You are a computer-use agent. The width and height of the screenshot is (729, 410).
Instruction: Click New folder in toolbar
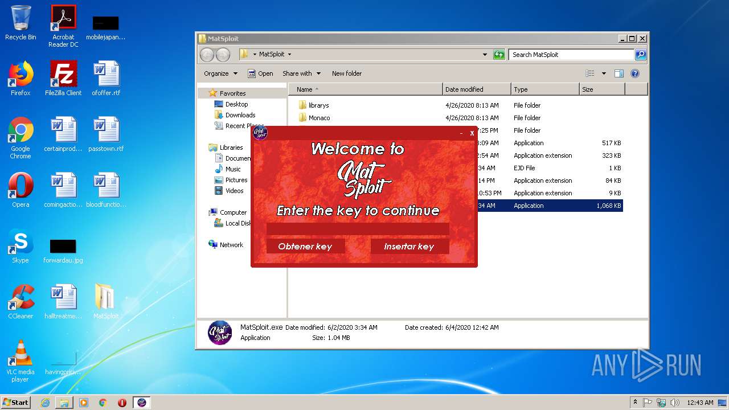pos(347,73)
